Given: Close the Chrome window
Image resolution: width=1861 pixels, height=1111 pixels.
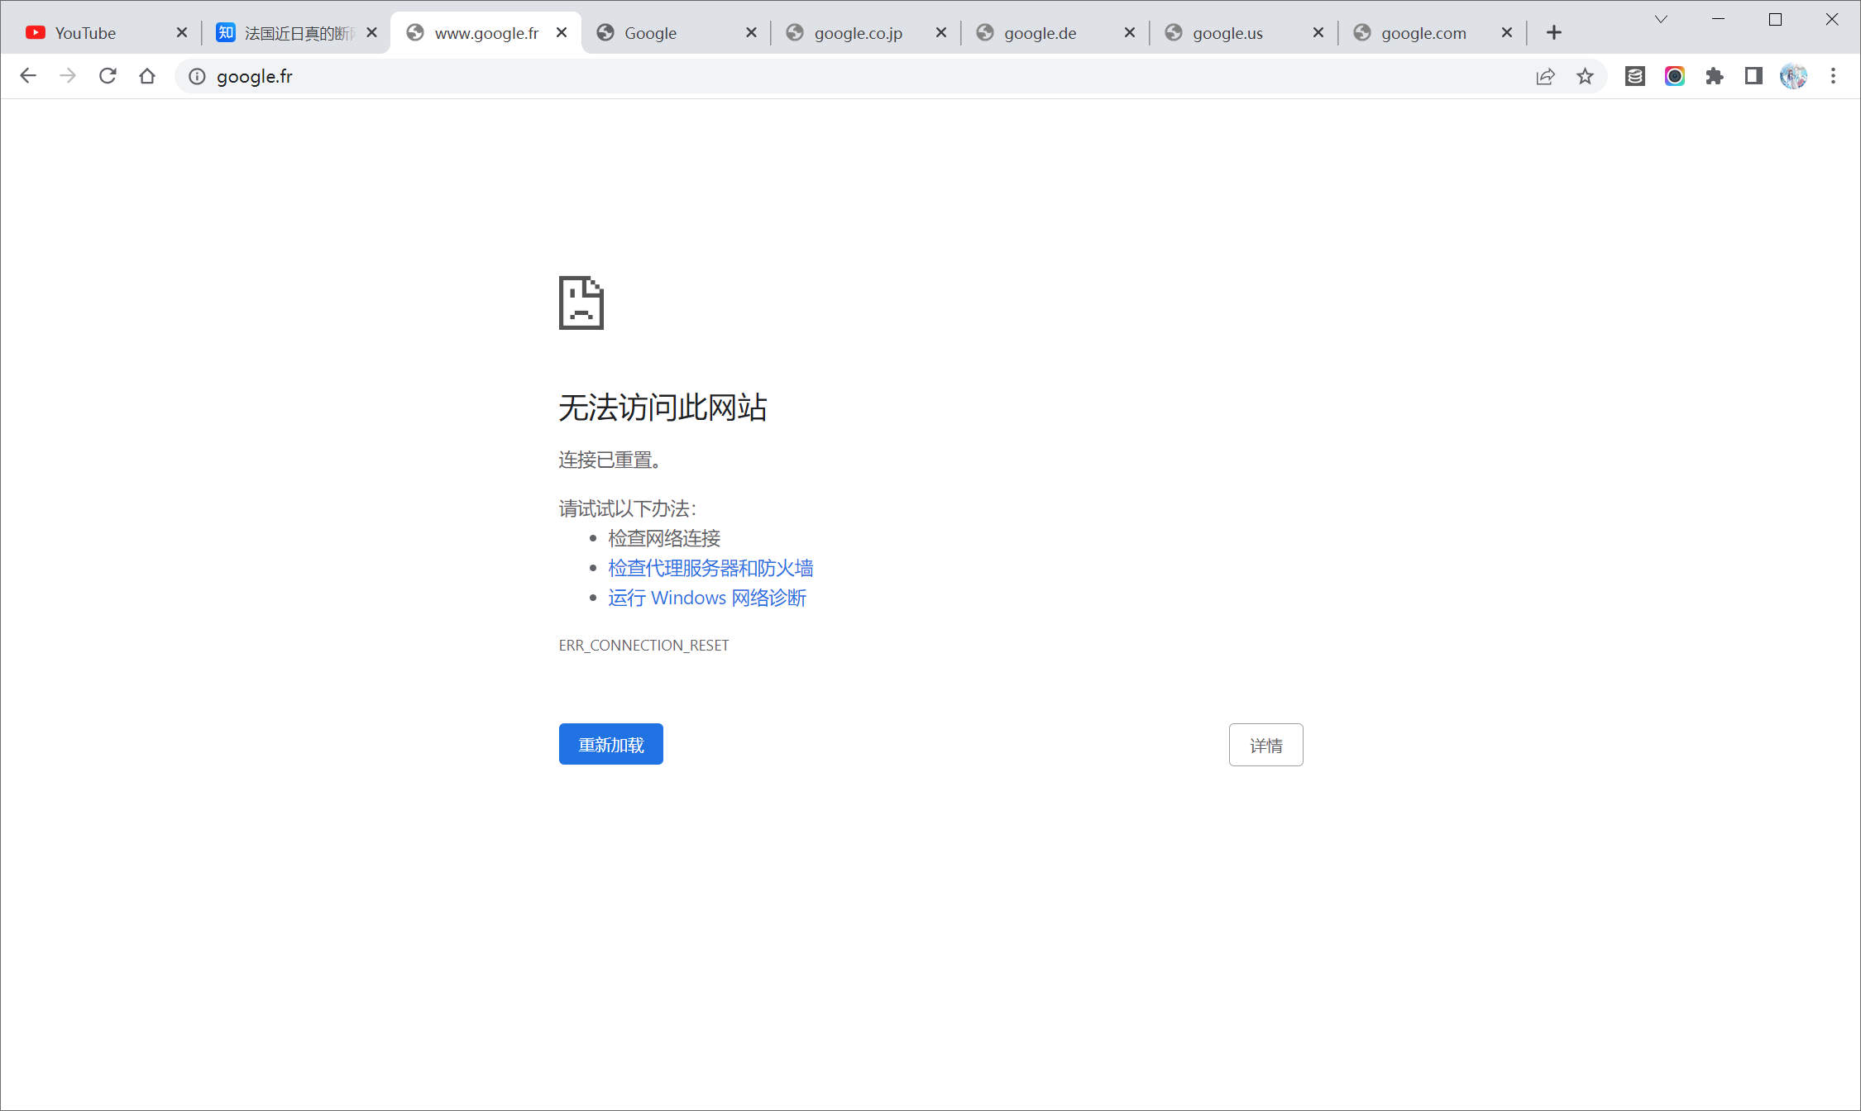Looking at the screenshot, I should click(x=1832, y=19).
